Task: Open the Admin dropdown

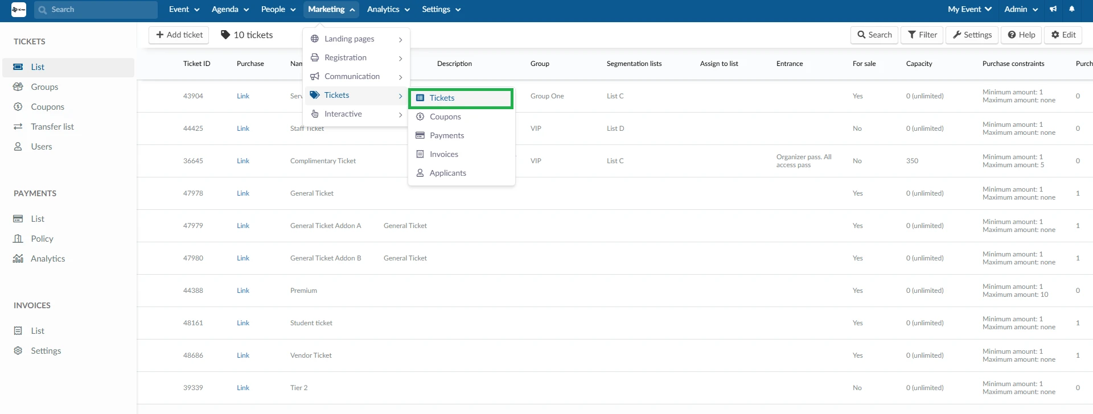Action: pyautogui.click(x=1021, y=9)
